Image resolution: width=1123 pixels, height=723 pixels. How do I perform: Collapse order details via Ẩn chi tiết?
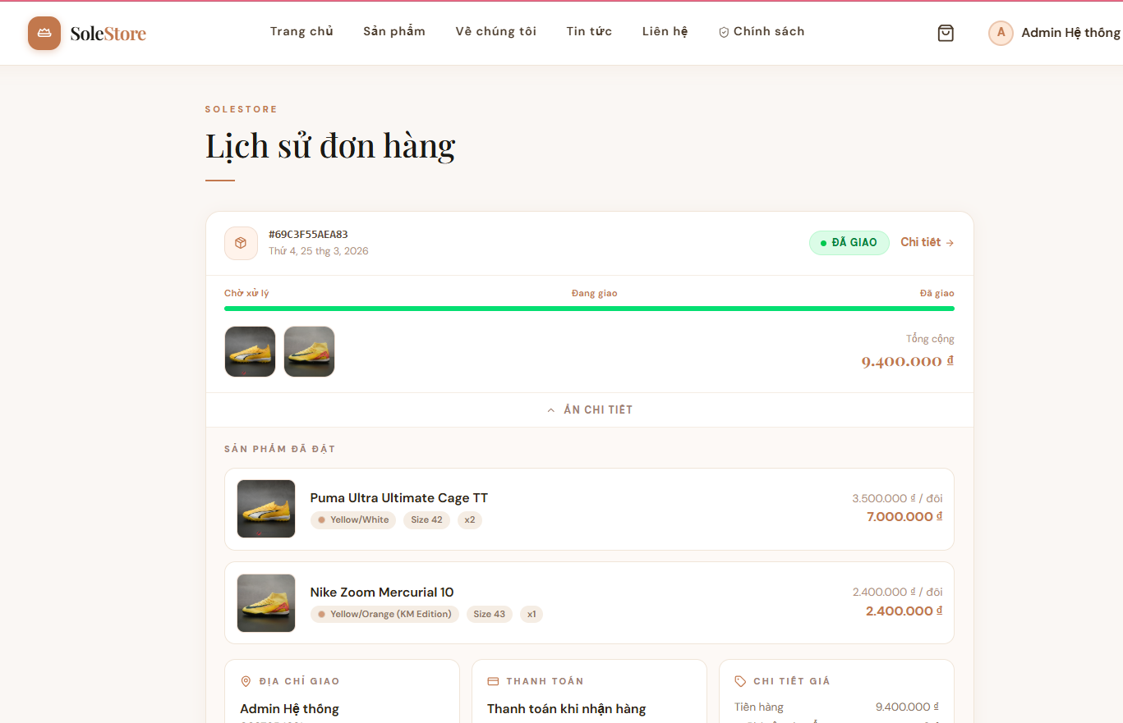[590, 410]
